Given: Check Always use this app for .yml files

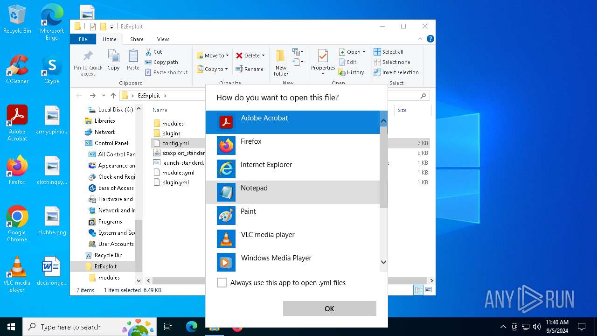Looking at the screenshot, I should point(222,283).
